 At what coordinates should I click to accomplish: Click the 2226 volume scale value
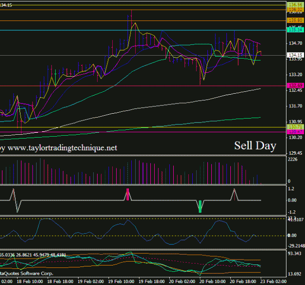coord(293,160)
